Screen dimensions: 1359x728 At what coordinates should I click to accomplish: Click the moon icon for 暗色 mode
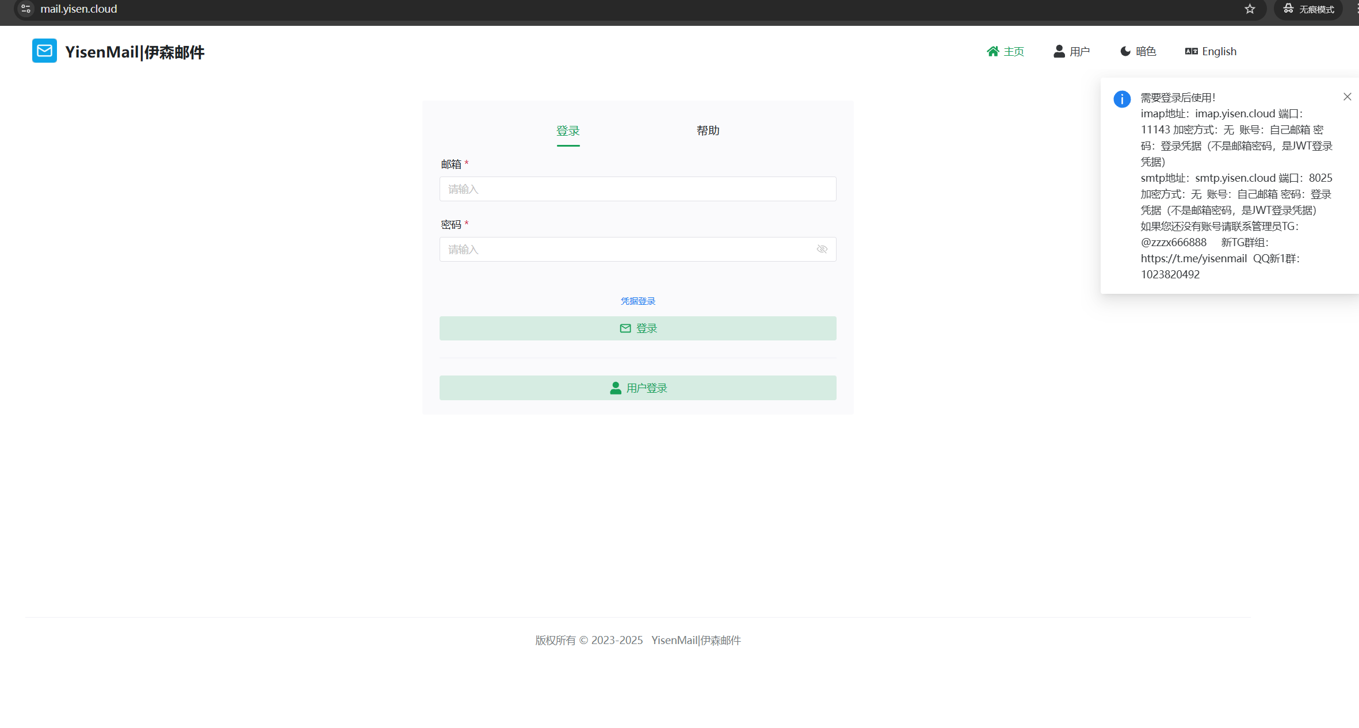point(1125,51)
